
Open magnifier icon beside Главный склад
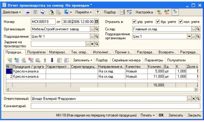(x=198, y=29)
